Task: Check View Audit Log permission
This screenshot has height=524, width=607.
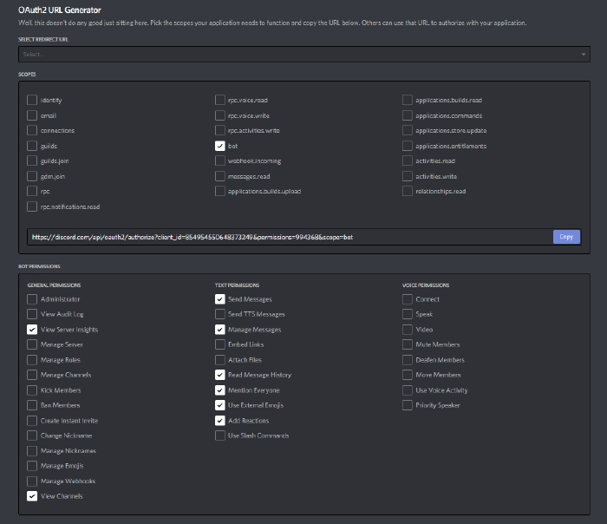Action: pos(32,314)
